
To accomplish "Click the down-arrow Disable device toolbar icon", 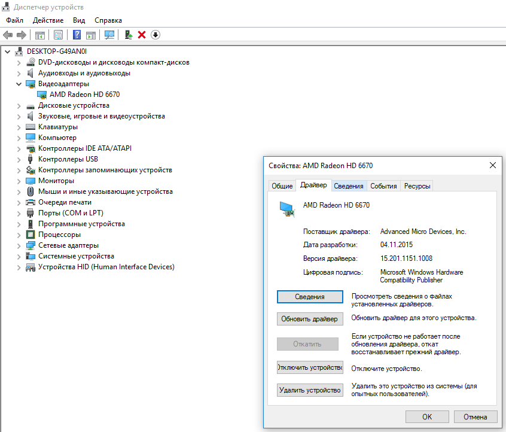I will (156, 35).
